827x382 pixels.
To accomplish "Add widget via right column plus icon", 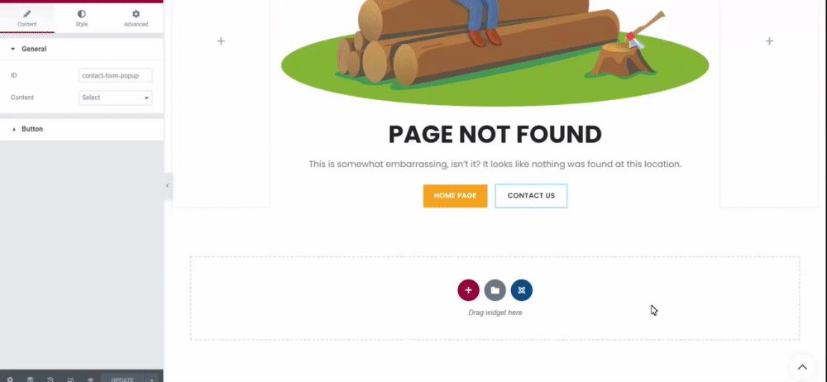I will [x=769, y=41].
